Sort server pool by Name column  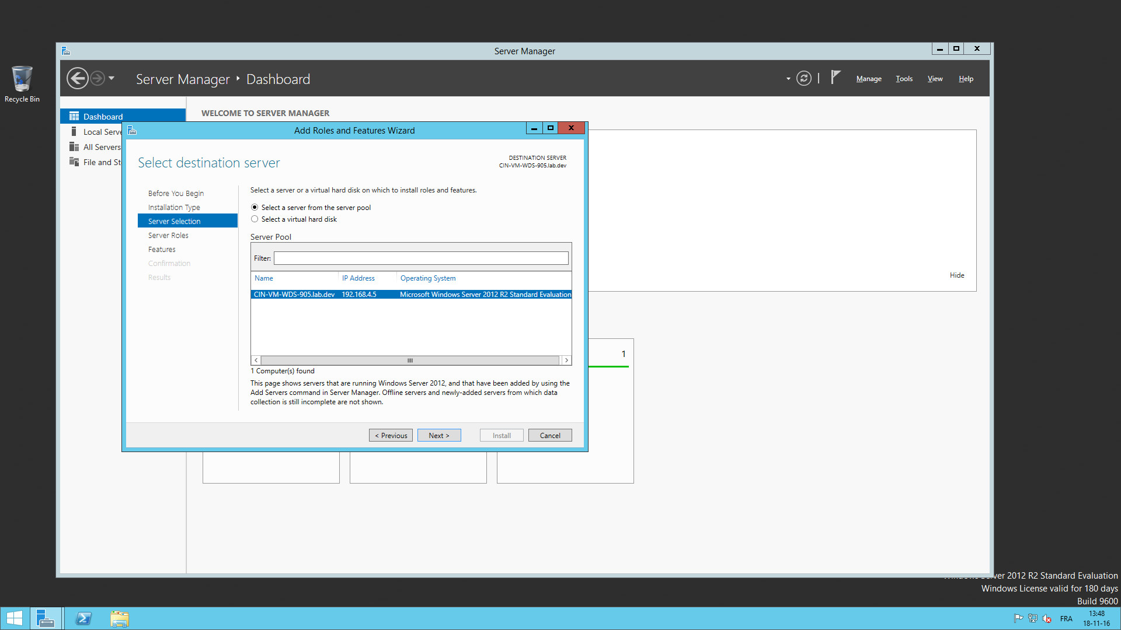(x=264, y=278)
